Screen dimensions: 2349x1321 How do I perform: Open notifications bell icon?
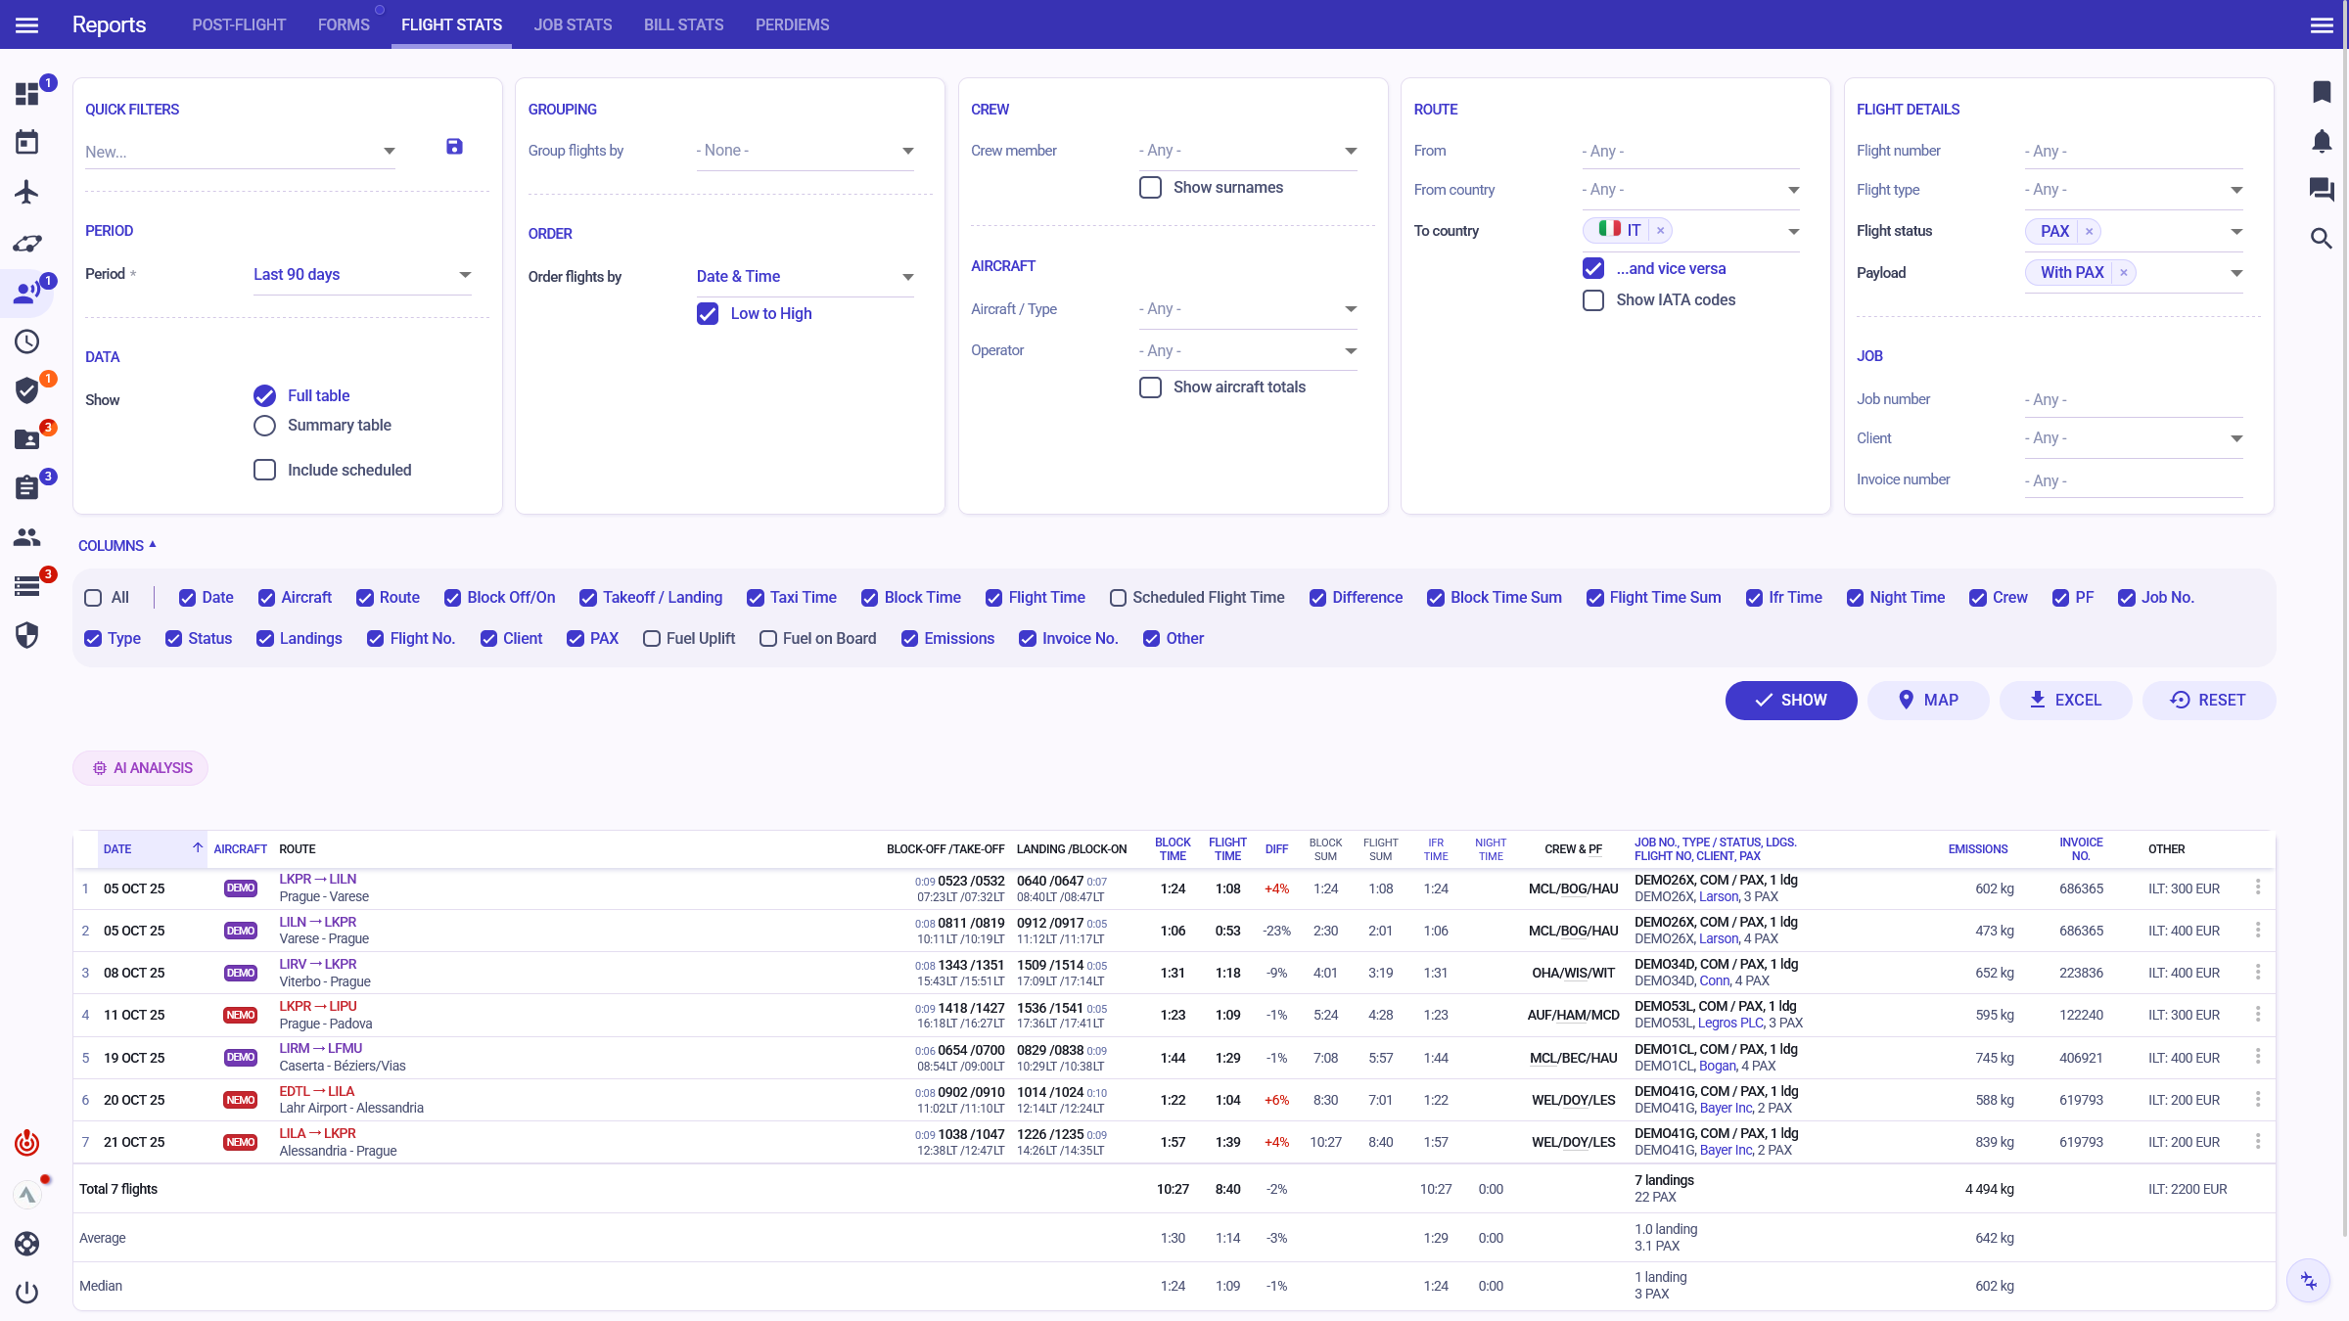[x=2322, y=141]
